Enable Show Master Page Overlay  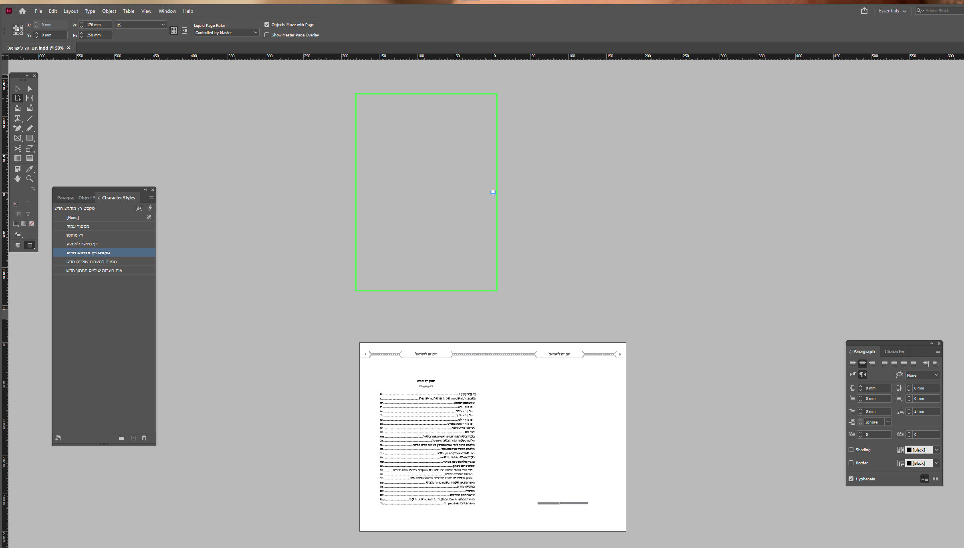point(267,35)
